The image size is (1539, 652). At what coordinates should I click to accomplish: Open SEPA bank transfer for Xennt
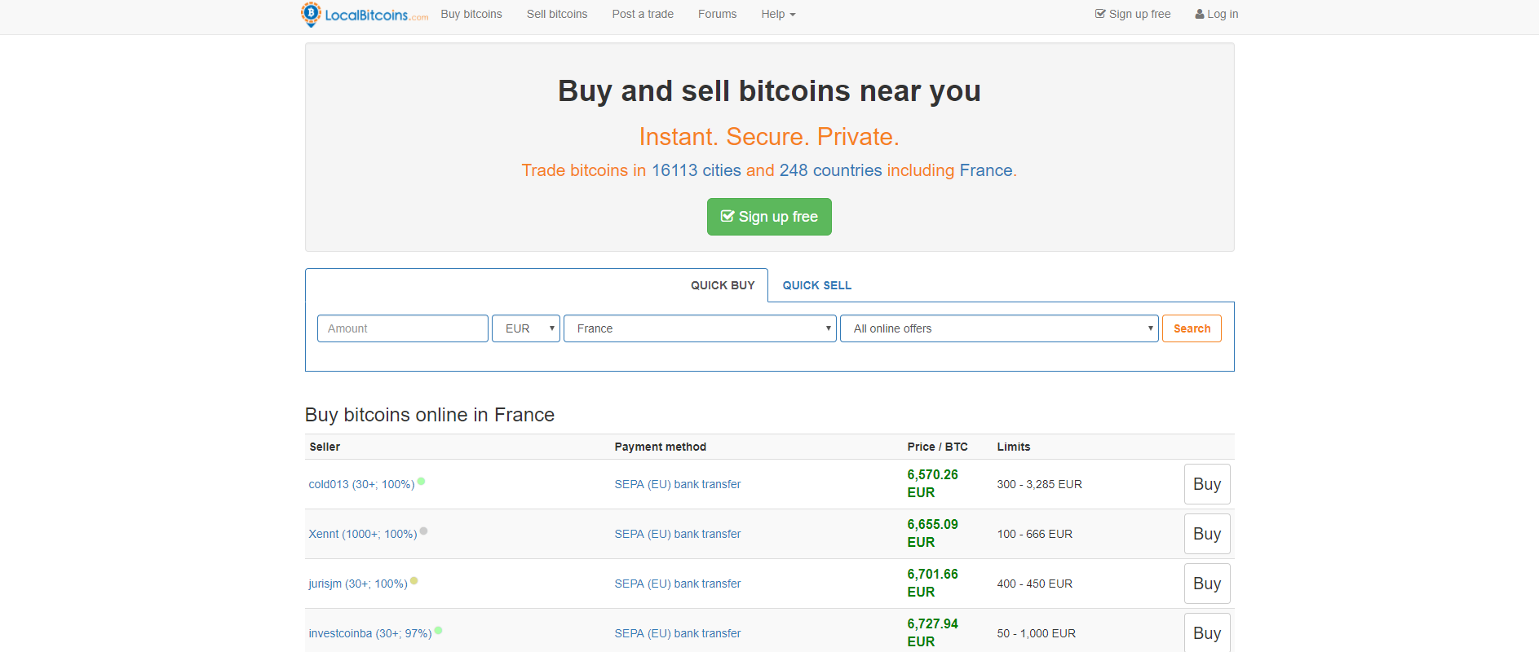coord(678,534)
